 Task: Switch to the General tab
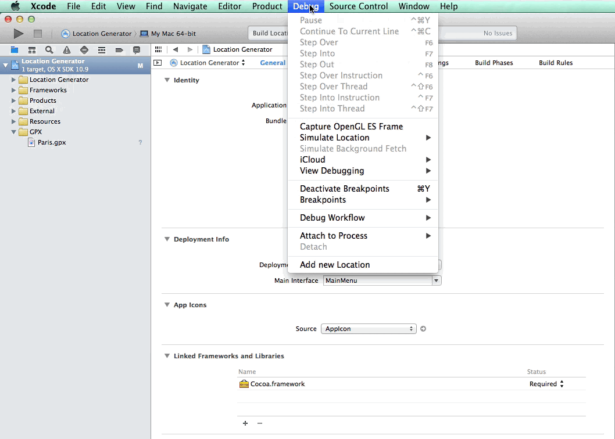(273, 63)
